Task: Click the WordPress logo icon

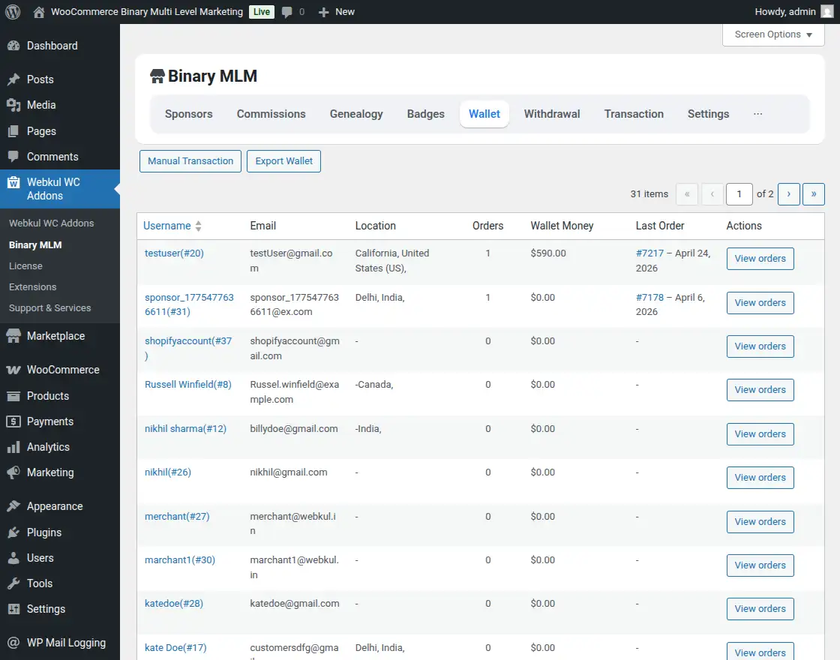Action: click(x=13, y=12)
